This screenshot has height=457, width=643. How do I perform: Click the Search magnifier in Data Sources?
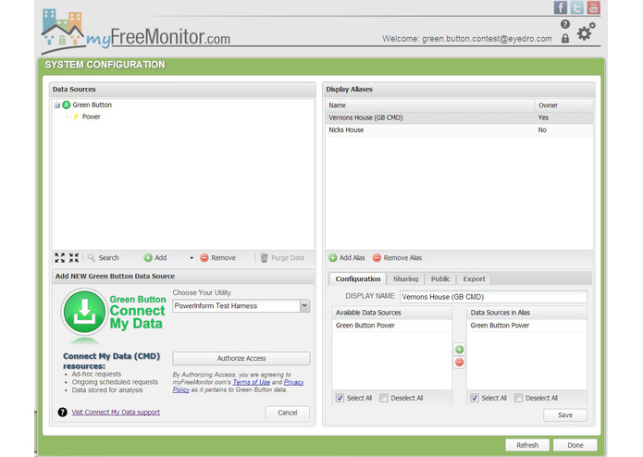(x=104, y=258)
